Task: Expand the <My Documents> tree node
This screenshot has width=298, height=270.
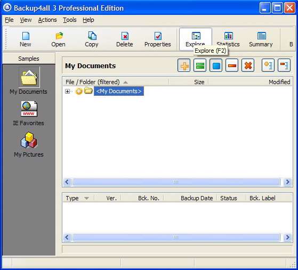Action: [x=67, y=91]
